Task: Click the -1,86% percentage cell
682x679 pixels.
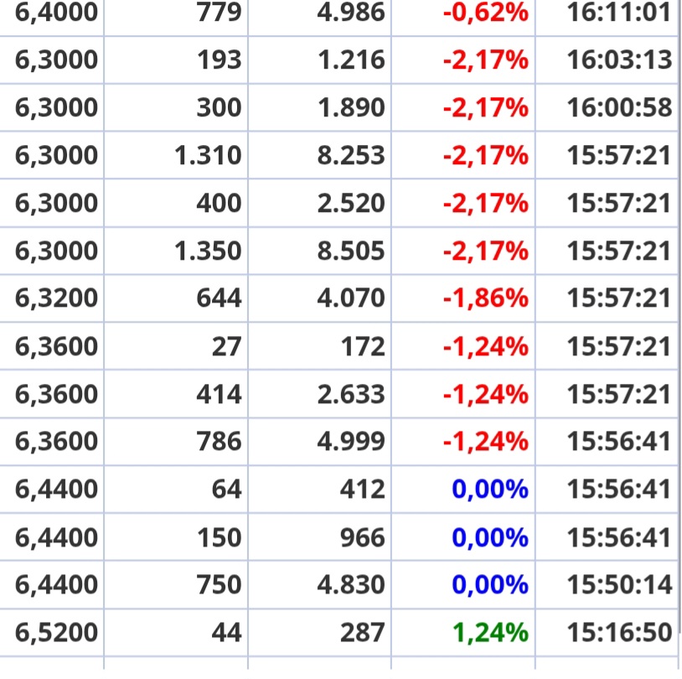Action: coord(484,298)
